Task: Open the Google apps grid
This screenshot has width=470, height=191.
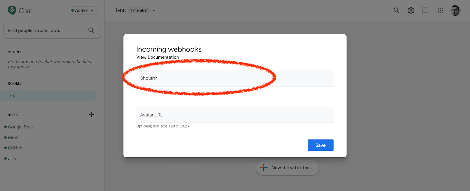Action: pos(440,10)
